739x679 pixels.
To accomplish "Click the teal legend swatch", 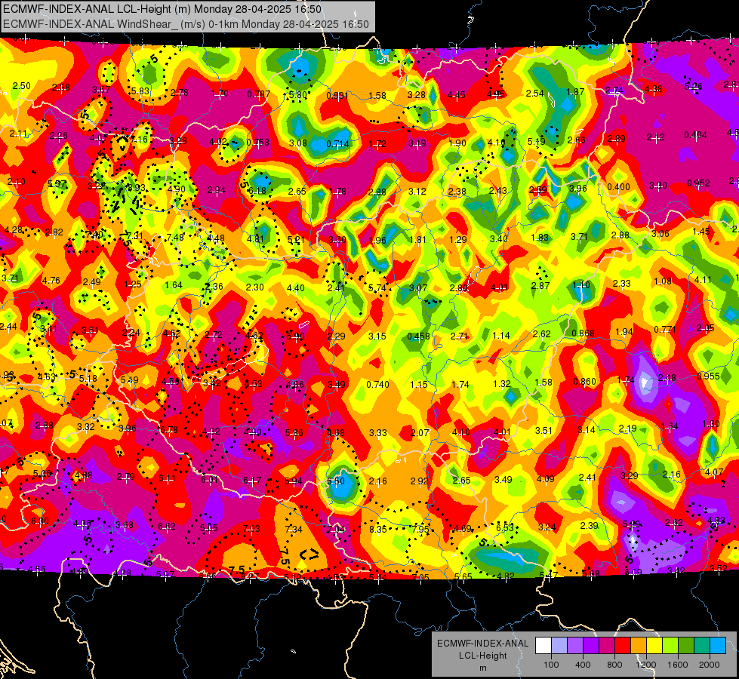I will pyautogui.click(x=702, y=646).
